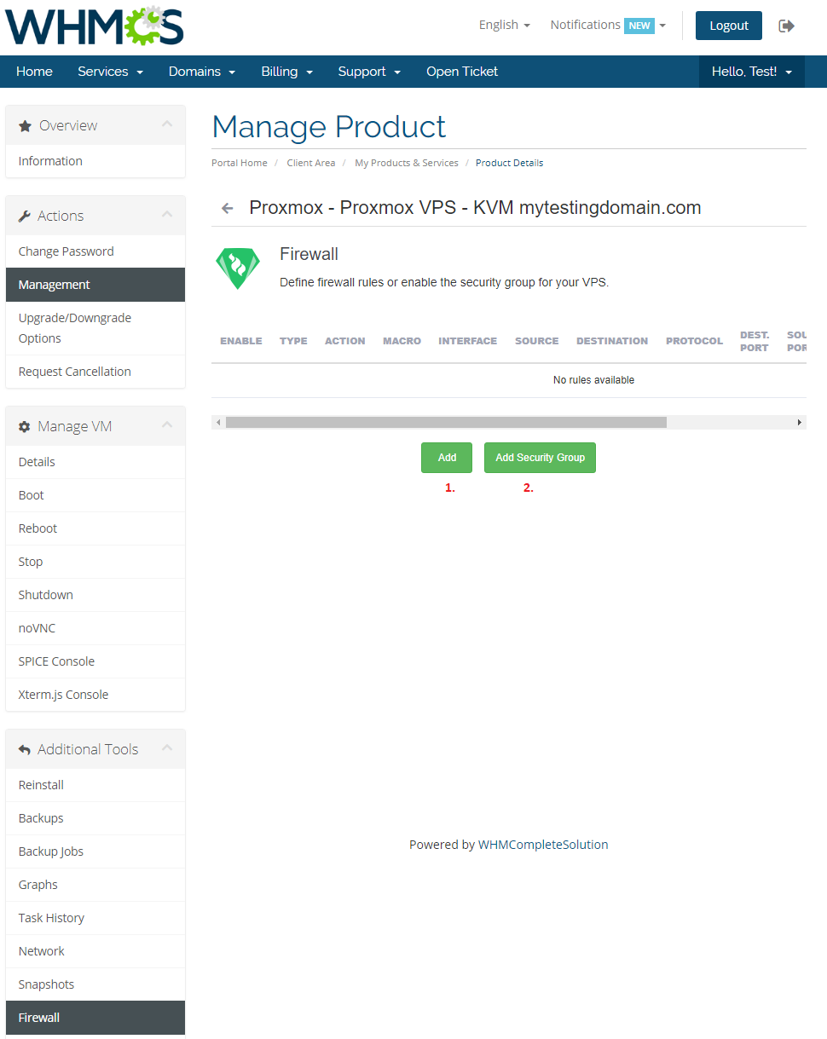
Task: Click the green Add button
Action: 447,458
